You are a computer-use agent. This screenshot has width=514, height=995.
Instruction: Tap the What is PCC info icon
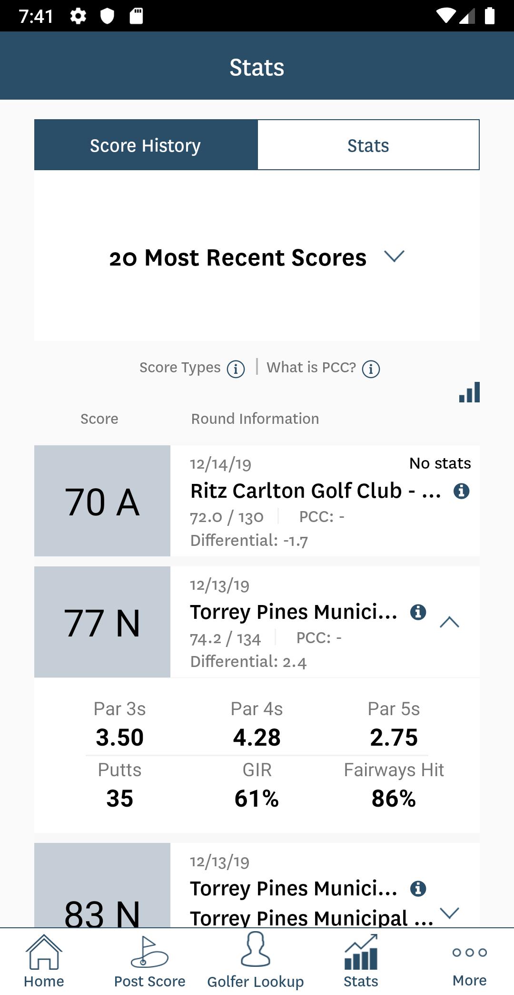(x=371, y=369)
